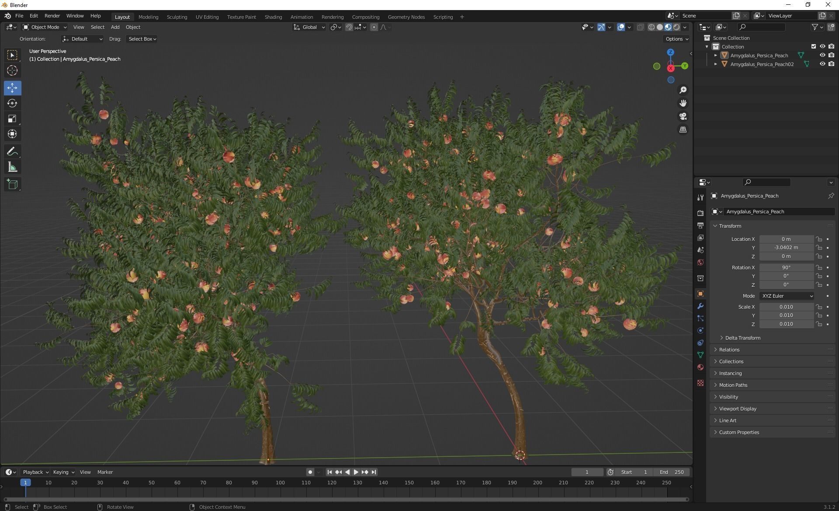This screenshot has height=511, width=839.
Task: Toggle X-ray mode
Action: (640, 27)
